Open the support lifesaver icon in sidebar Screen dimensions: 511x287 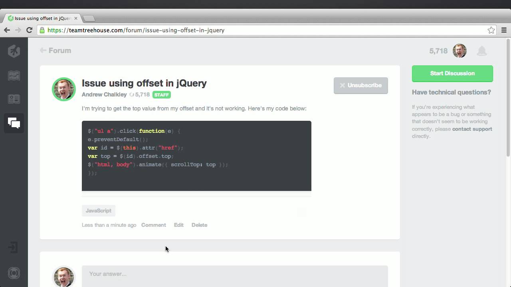14,273
